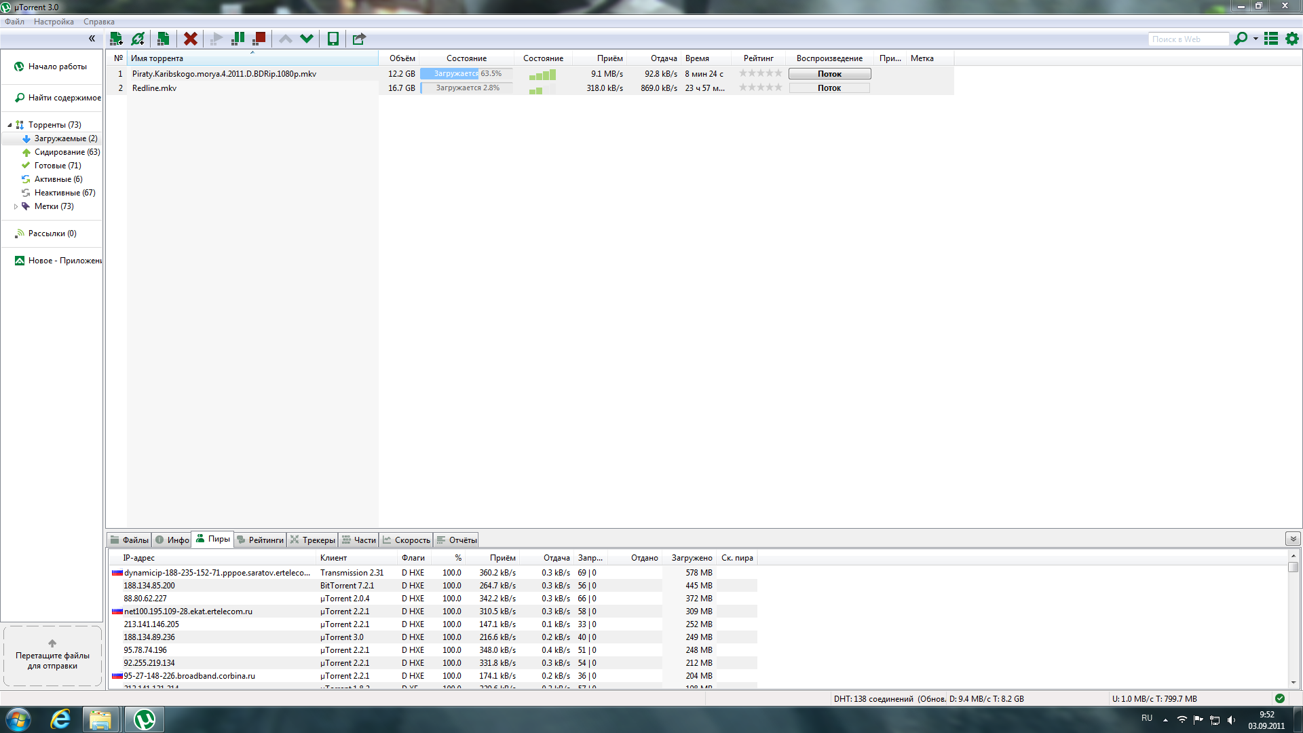Select 'Активные (6)' filter
Viewport: 1303px width, 733px height.
pos(52,179)
